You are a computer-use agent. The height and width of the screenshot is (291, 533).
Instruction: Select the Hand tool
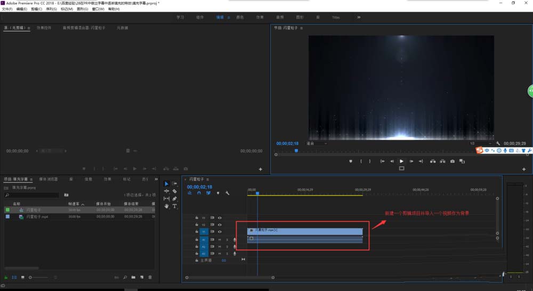[x=166, y=206]
